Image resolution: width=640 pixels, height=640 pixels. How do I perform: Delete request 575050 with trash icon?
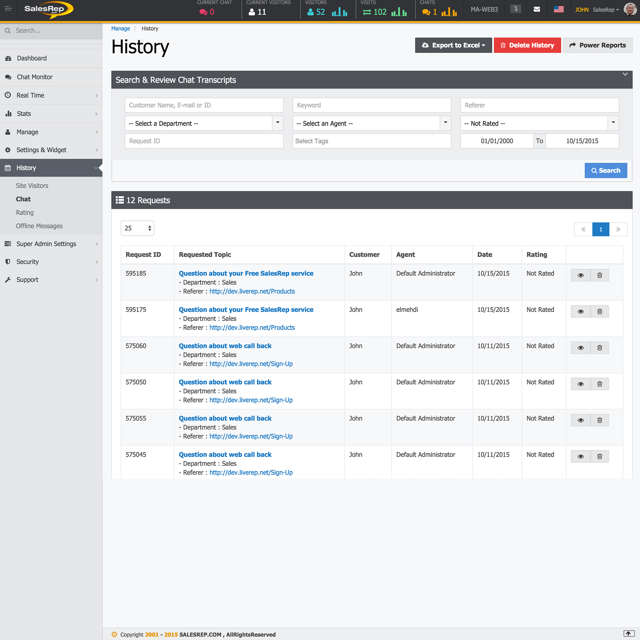click(600, 384)
